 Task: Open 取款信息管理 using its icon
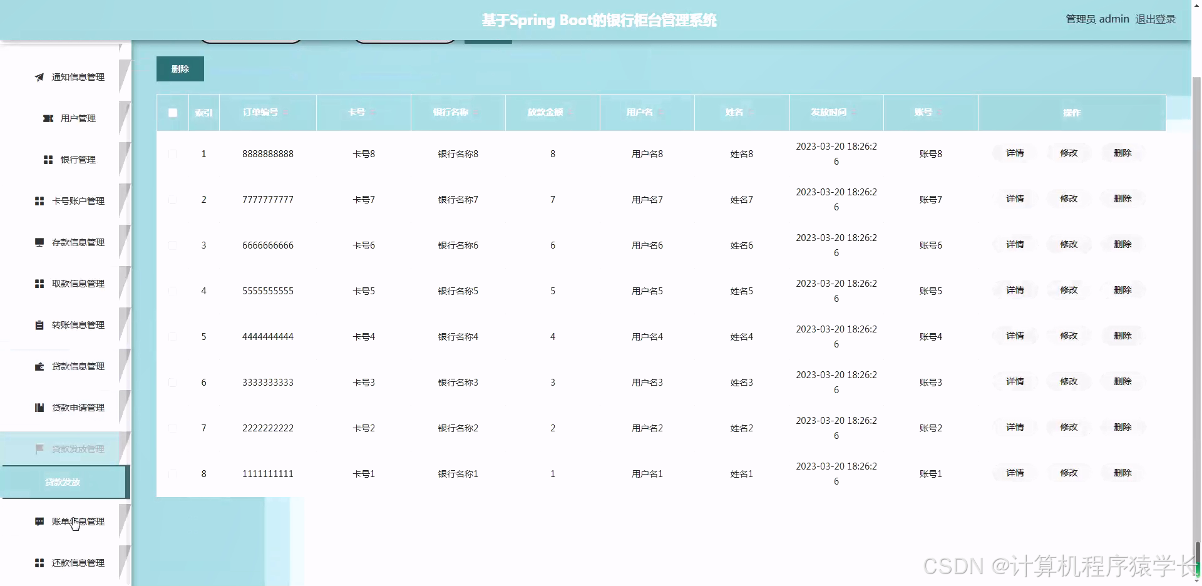click(x=39, y=283)
